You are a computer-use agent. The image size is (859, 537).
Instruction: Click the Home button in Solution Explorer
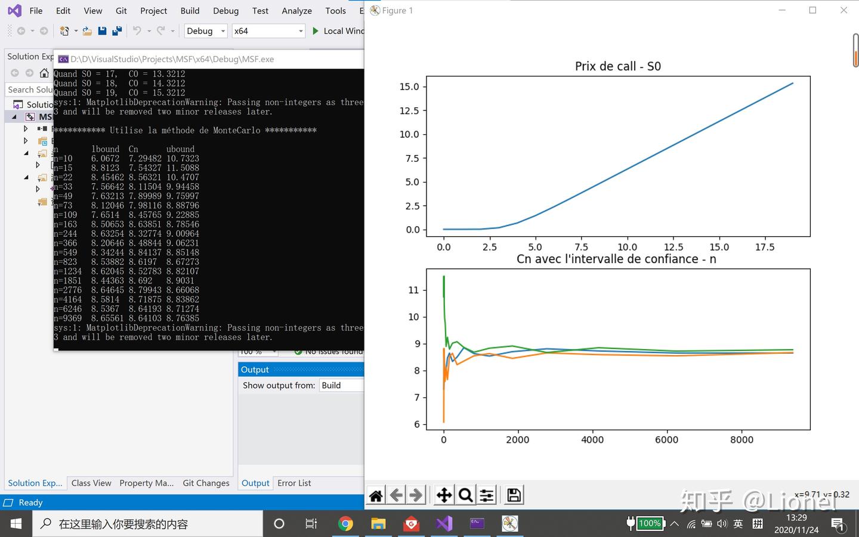44,73
